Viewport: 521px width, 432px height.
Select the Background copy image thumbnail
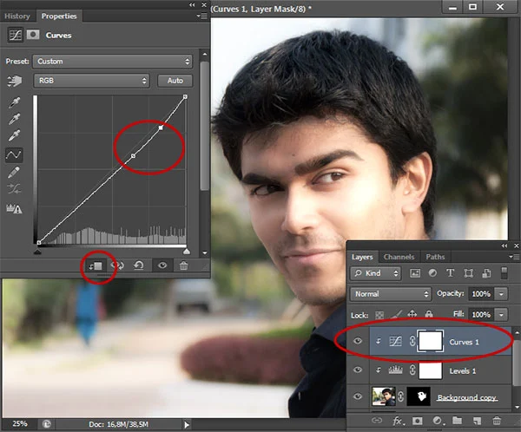point(384,396)
